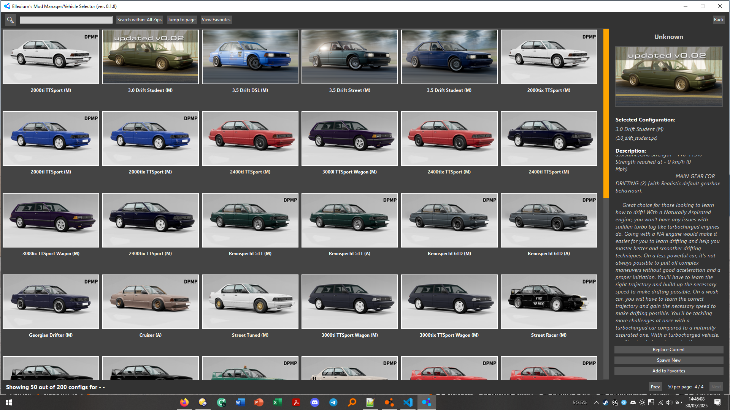The height and width of the screenshot is (410, 730).
Task: Open Discord from the taskbar
Action: click(x=315, y=402)
